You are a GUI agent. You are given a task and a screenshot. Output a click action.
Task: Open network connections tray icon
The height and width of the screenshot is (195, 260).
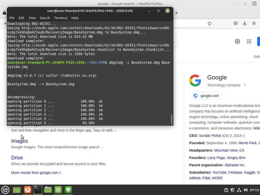[x=239, y=190]
